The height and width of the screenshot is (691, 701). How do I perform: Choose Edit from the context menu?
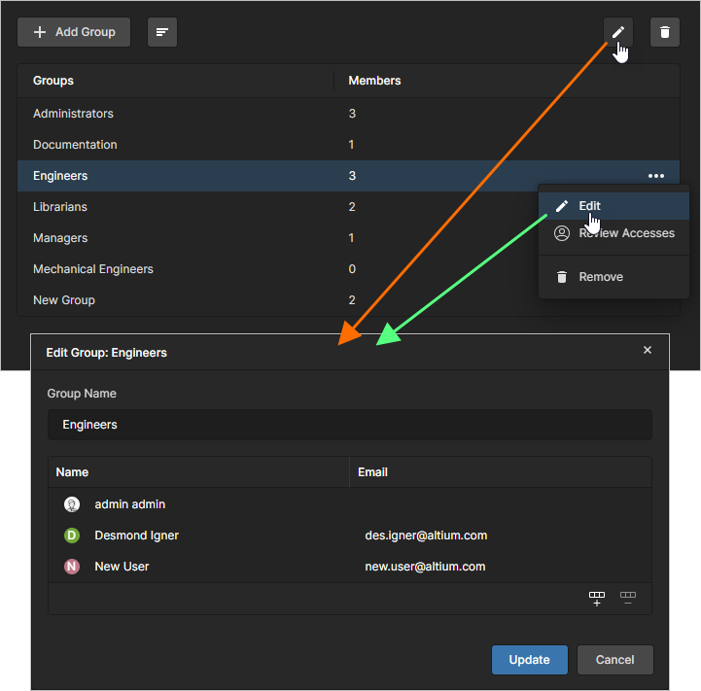point(613,206)
